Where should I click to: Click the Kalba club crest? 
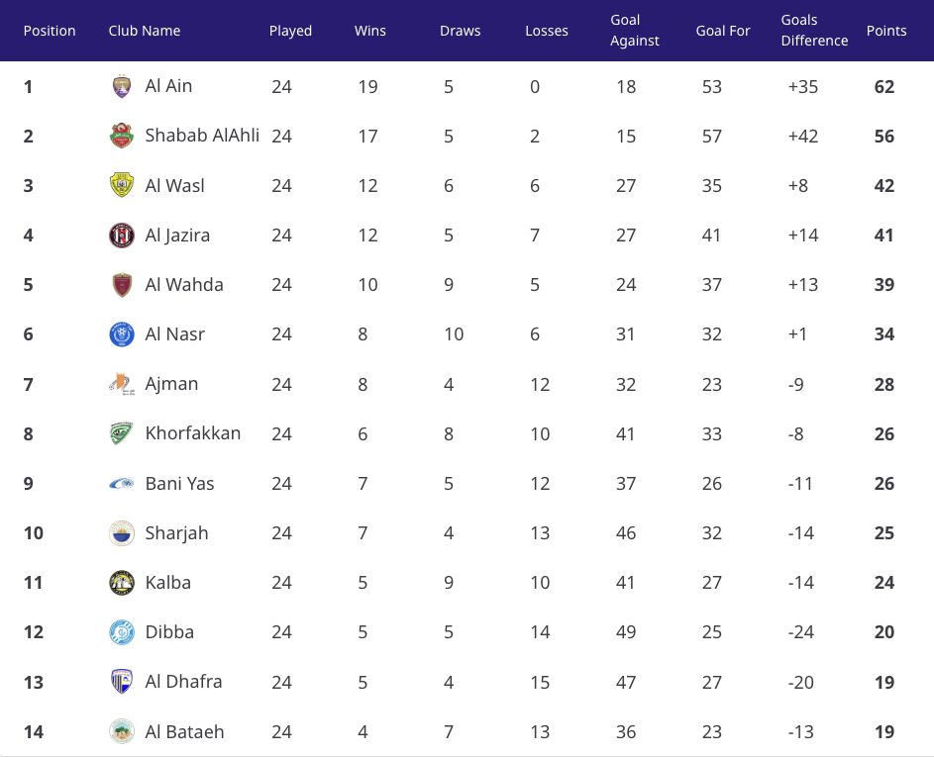click(122, 582)
